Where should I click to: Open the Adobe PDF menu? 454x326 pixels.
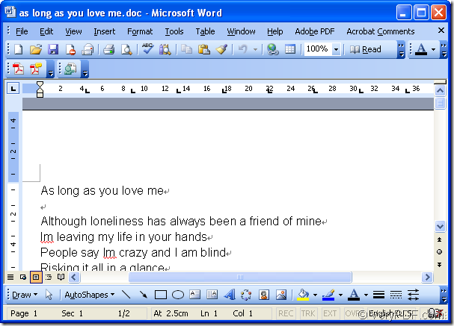316,31
